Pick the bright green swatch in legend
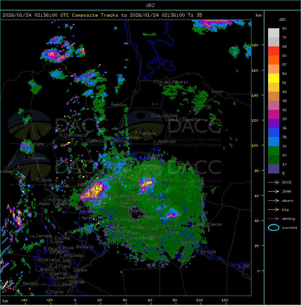Viewport: 301px width, 305px height. (x=274, y=151)
